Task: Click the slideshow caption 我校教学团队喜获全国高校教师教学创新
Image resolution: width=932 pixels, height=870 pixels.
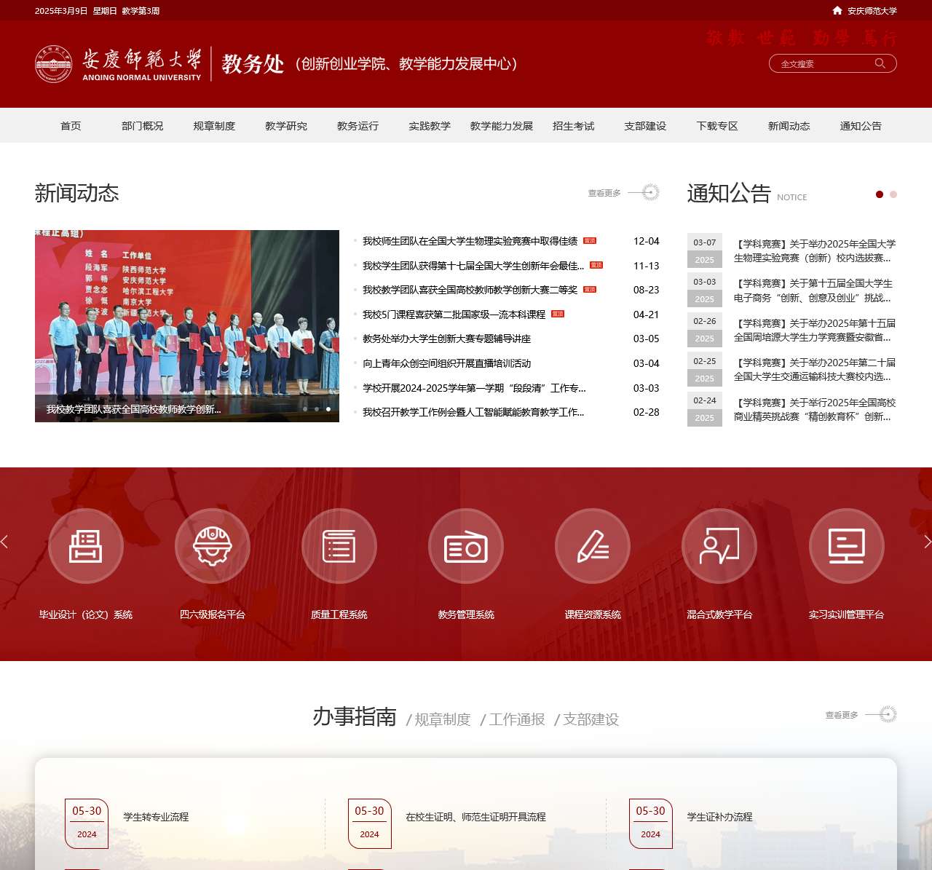Action: point(133,409)
